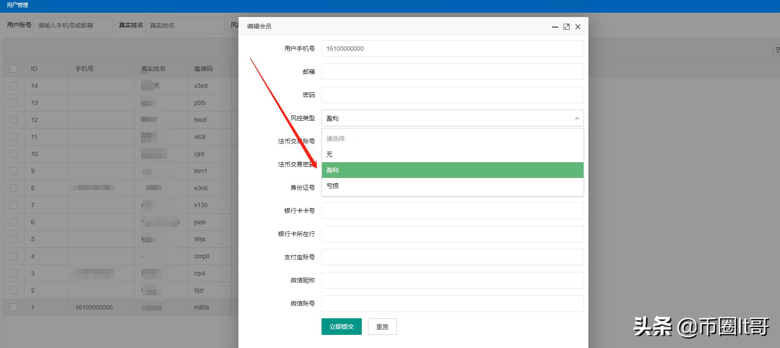Collapse the 风控类型 dropdown arrow
Image resolution: width=780 pixels, height=348 pixels.
[x=577, y=118]
